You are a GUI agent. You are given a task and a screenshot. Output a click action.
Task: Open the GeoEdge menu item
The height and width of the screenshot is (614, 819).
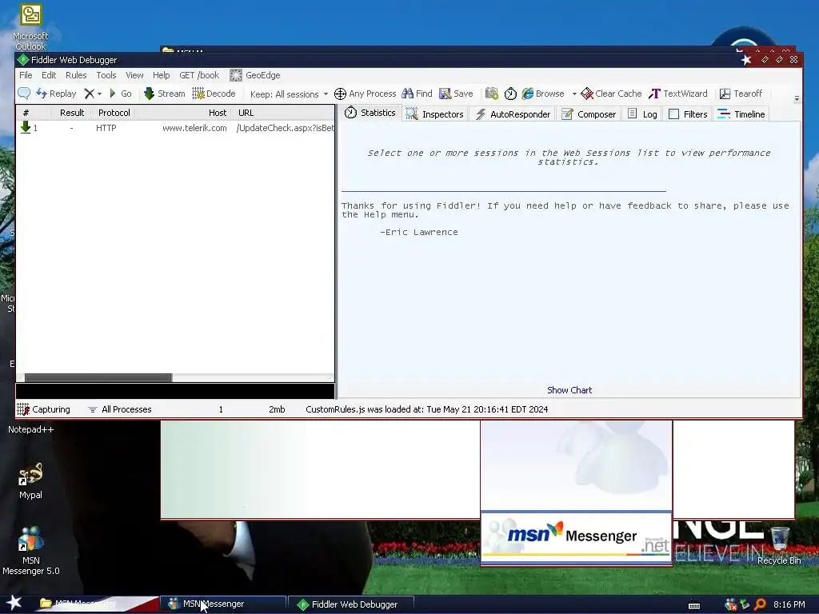[255, 75]
